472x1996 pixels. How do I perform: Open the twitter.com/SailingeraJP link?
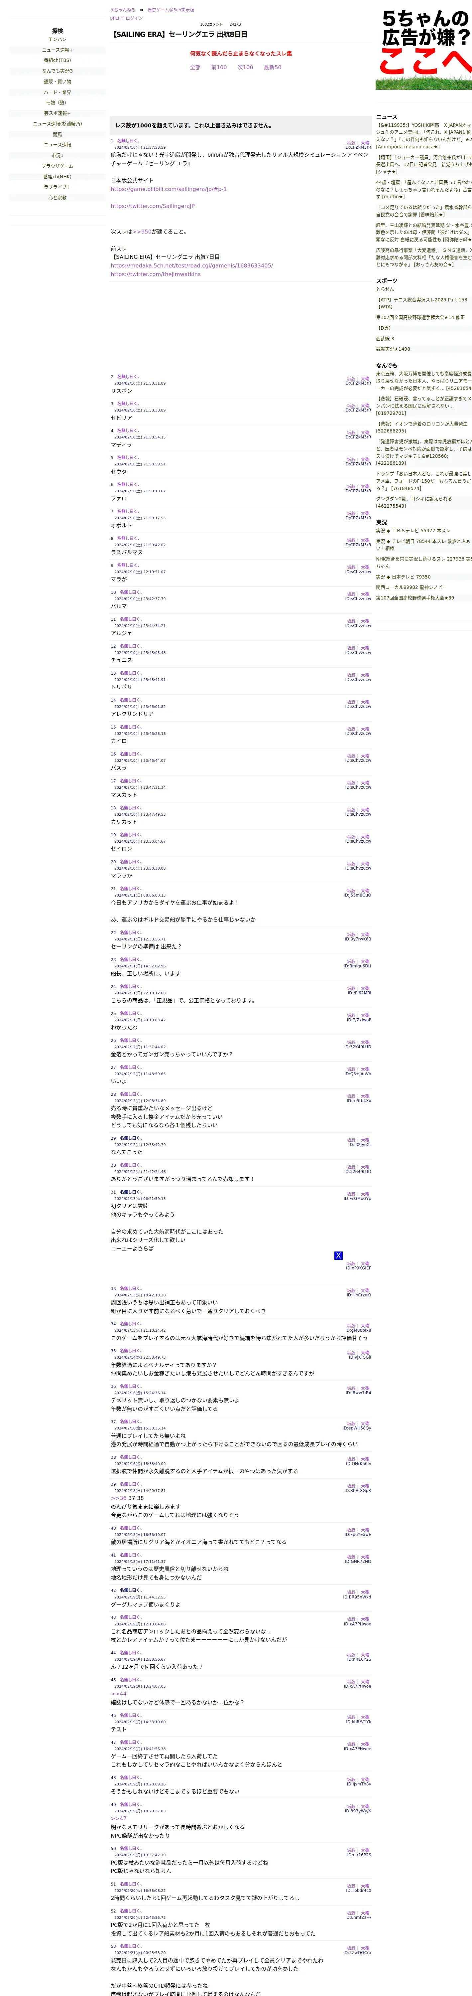coord(153,206)
